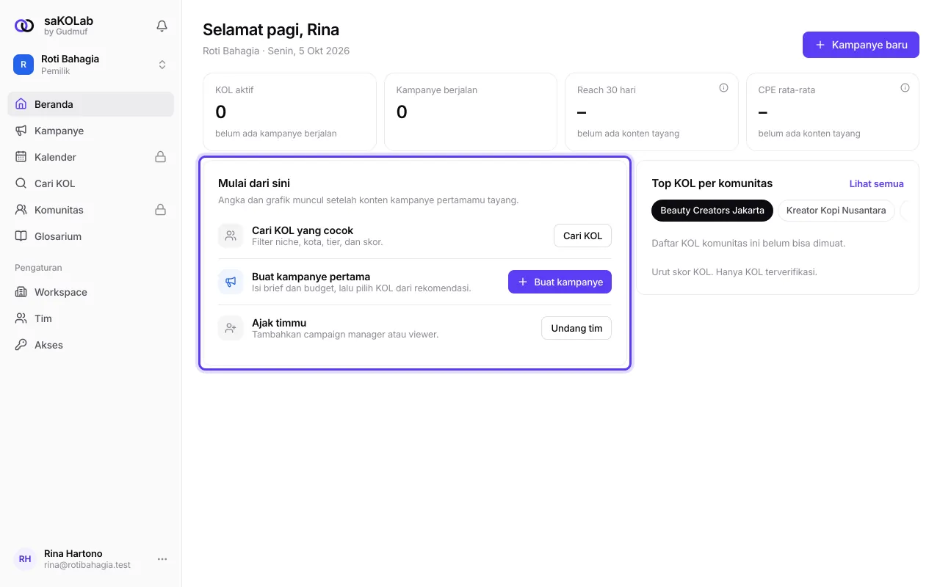The height and width of the screenshot is (587, 940).
Task: Click the Tim users icon
Action: [x=21, y=318]
